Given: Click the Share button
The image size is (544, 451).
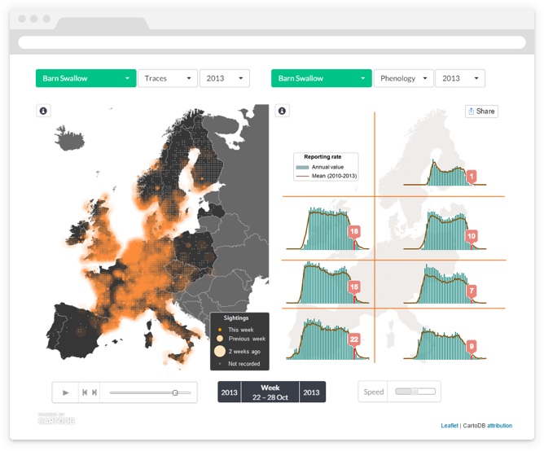Looking at the screenshot, I should (x=481, y=112).
